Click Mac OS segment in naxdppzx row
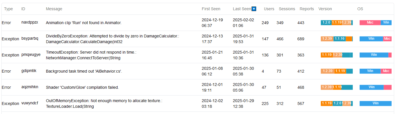The height and width of the screenshot is (114, 397). [370, 23]
